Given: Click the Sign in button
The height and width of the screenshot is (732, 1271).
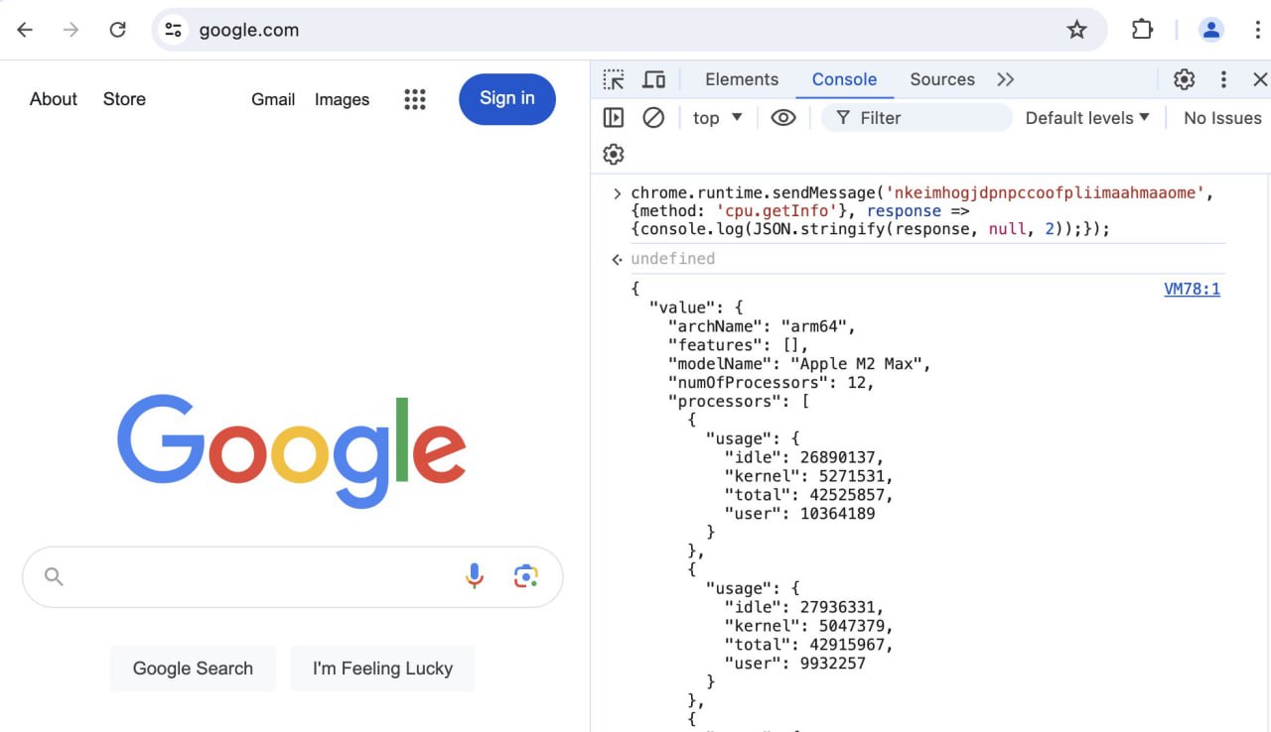Looking at the screenshot, I should point(507,98).
